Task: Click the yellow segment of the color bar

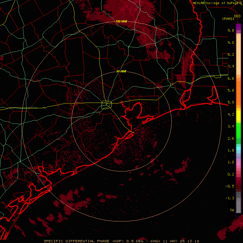Action: coord(238,116)
